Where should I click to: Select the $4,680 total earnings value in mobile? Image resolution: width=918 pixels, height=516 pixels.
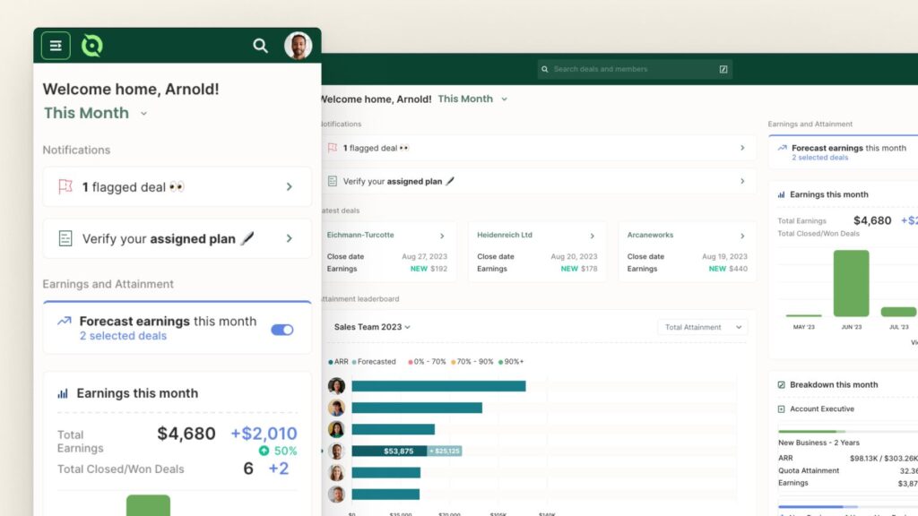pyautogui.click(x=186, y=434)
